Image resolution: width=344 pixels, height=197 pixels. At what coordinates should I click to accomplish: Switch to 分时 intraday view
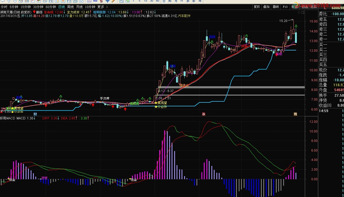(4, 7)
